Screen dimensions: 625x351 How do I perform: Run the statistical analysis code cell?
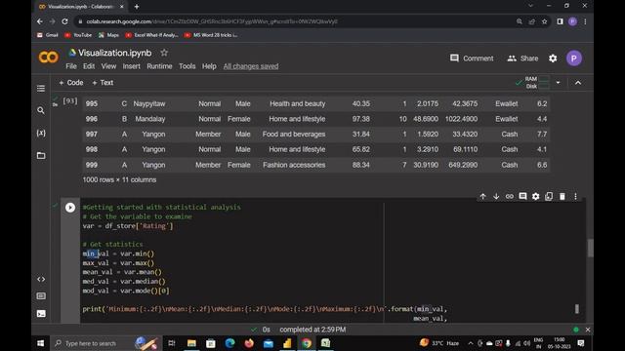70,208
